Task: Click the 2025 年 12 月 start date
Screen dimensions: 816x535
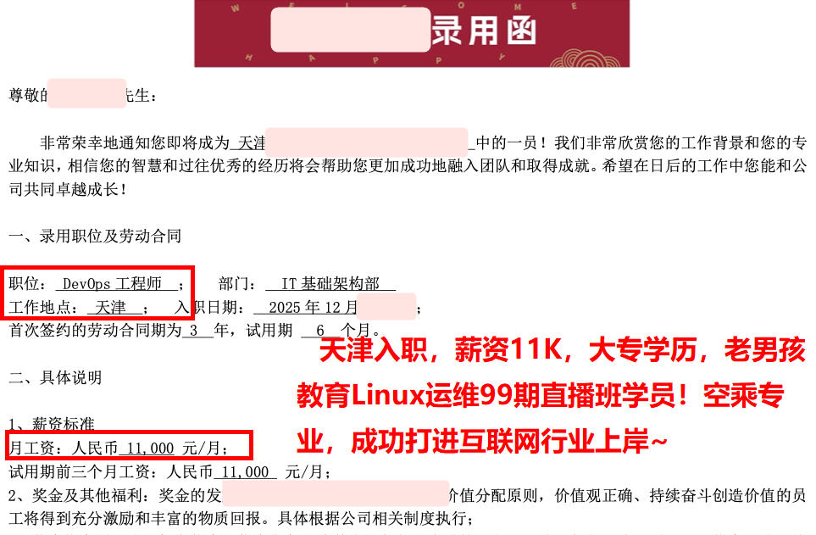Action: click(x=313, y=308)
